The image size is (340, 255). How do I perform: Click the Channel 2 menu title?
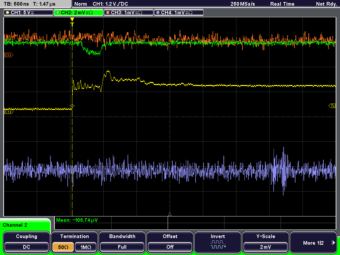15,225
